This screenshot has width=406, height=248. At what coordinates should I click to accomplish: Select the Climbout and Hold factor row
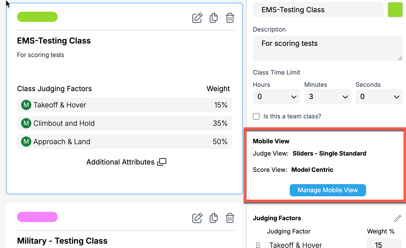[x=124, y=123]
